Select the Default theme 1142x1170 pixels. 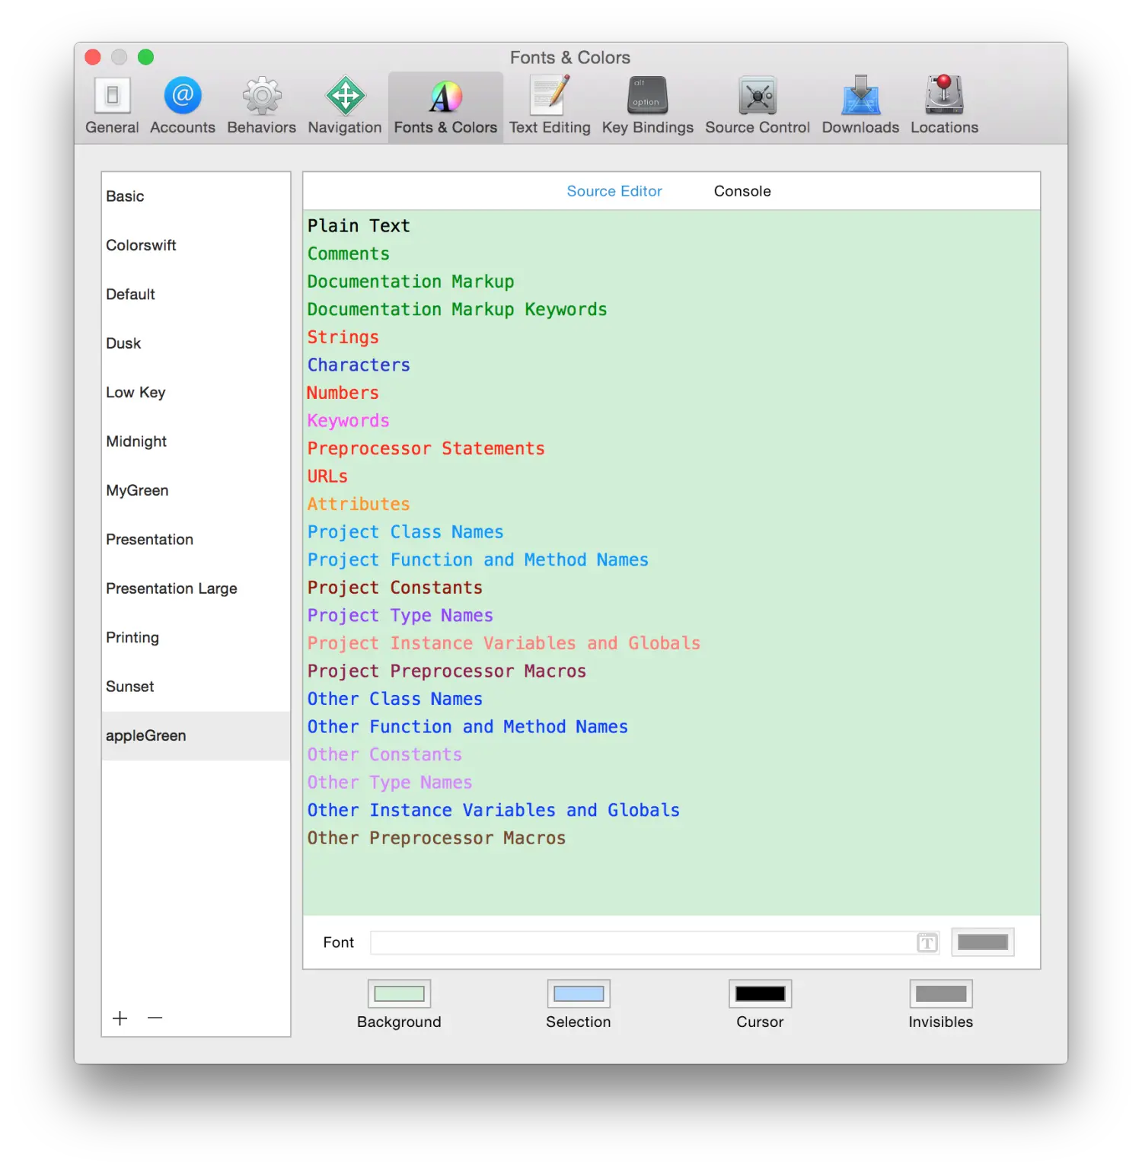[x=196, y=295]
